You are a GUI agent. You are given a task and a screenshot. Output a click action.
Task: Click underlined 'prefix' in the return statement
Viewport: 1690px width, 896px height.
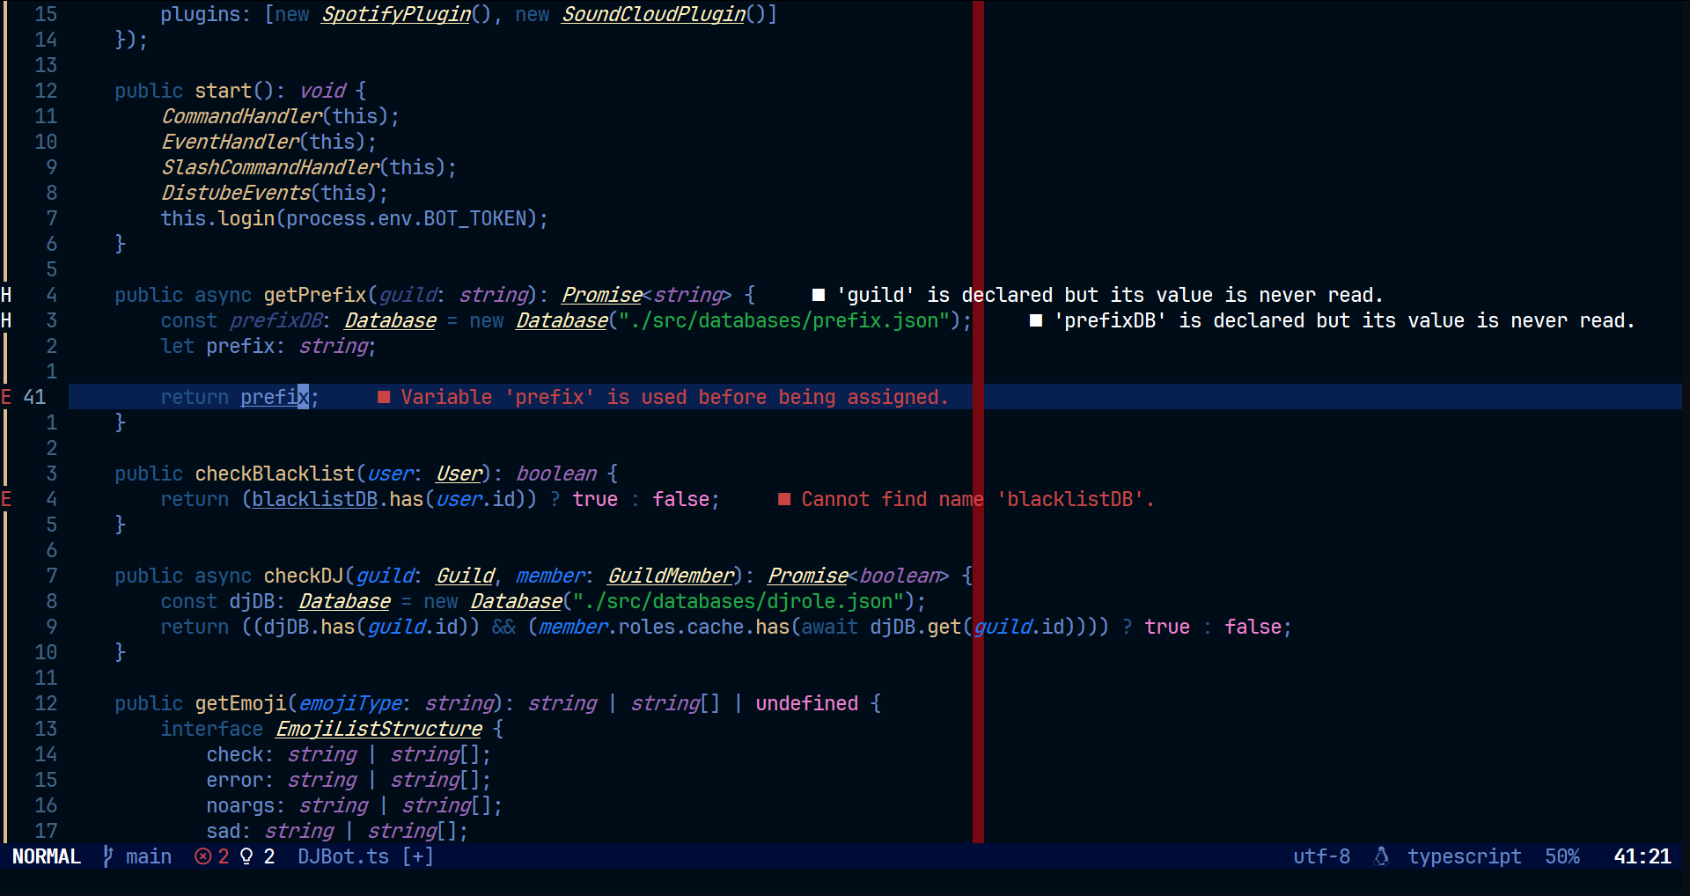(x=276, y=397)
